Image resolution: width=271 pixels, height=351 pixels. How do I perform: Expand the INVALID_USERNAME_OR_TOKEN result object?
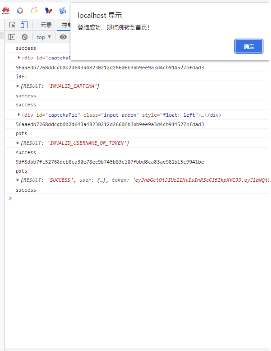pos(18,143)
